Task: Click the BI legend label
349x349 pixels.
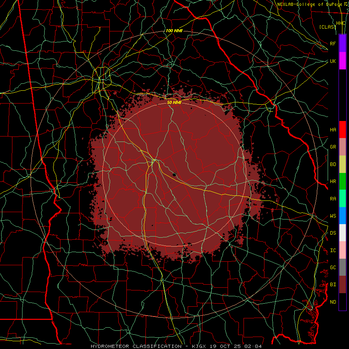Action: [x=333, y=285]
